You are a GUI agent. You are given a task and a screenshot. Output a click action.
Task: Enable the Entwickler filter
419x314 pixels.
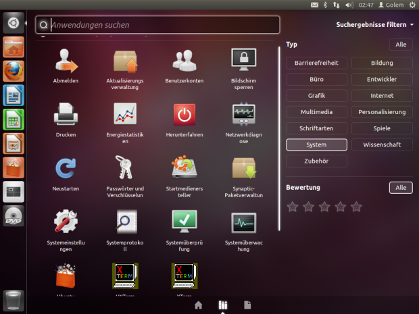(x=382, y=79)
